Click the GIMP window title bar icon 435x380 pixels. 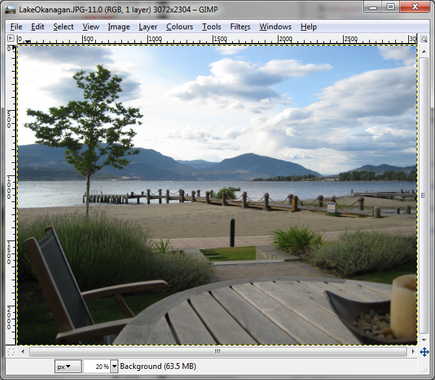click(x=10, y=10)
